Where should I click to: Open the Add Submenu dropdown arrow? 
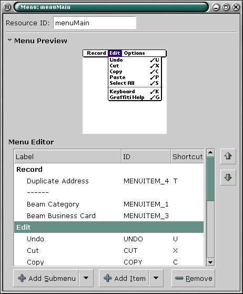pos(86,278)
